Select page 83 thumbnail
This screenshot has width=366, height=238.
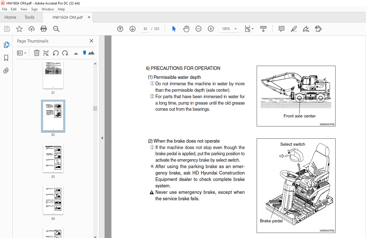point(53,158)
